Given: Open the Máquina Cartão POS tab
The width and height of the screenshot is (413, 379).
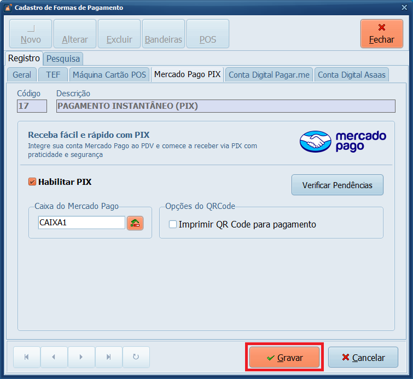Looking at the screenshot, I should tap(109, 75).
